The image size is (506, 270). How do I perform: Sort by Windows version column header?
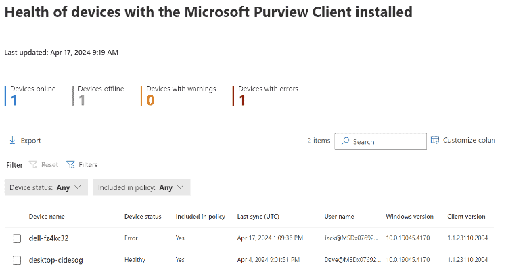point(409,217)
